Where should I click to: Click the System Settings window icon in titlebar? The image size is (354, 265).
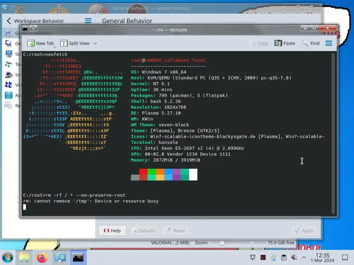point(5,6)
